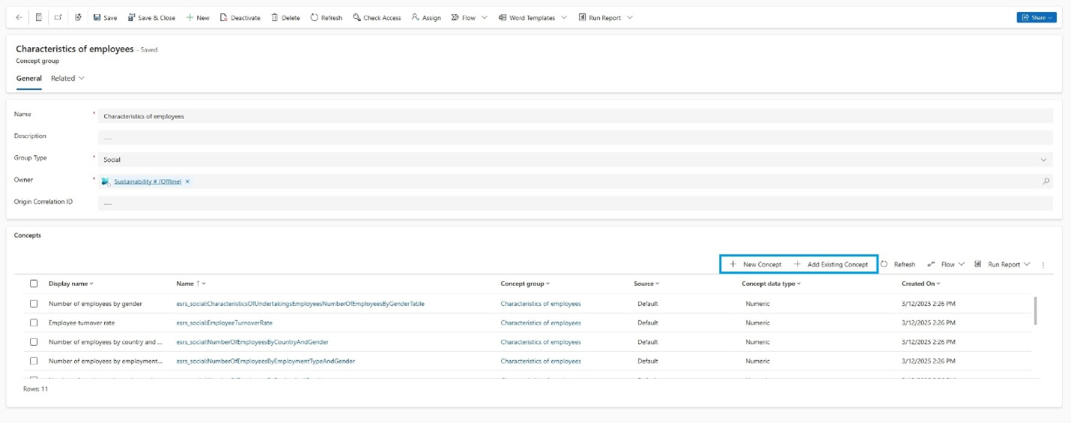The height and width of the screenshot is (423, 1071).
Task: Expand the Concepts subgrid Flow chevron
Action: pyautogui.click(x=961, y=264)
